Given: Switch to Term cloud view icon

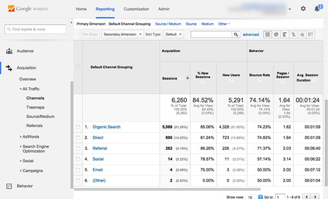Looking at the screenshot, I should [x=302, y=35].
